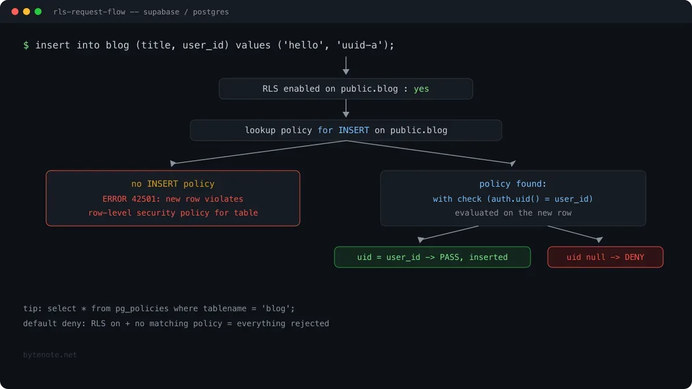This screenshot has height=389, width=692.
Task: Select the 'tip: select * from pg_policies' line
Action: point(159,308)
